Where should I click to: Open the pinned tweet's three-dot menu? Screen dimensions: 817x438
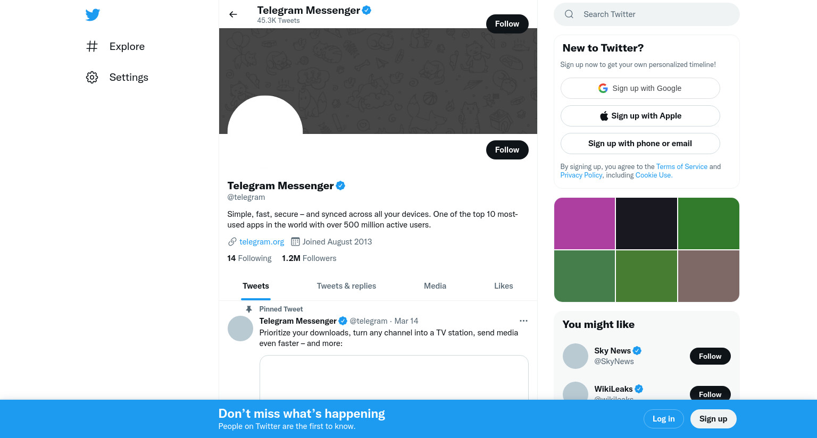523,321
